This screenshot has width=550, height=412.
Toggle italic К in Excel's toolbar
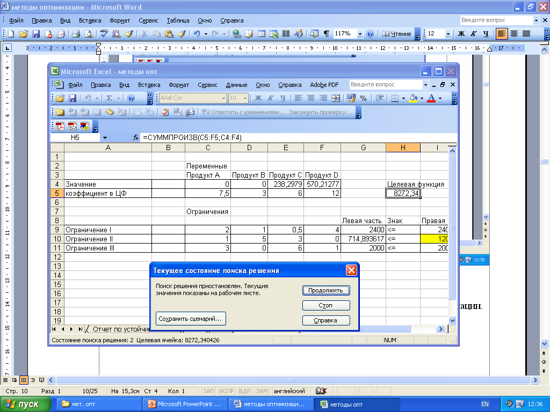point(271,98)
